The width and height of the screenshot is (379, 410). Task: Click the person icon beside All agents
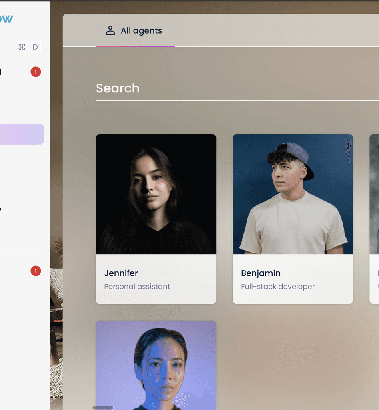point(110,30)
